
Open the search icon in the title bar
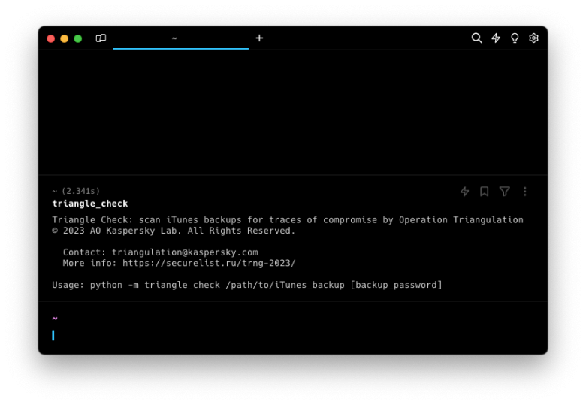coord(476,38)
